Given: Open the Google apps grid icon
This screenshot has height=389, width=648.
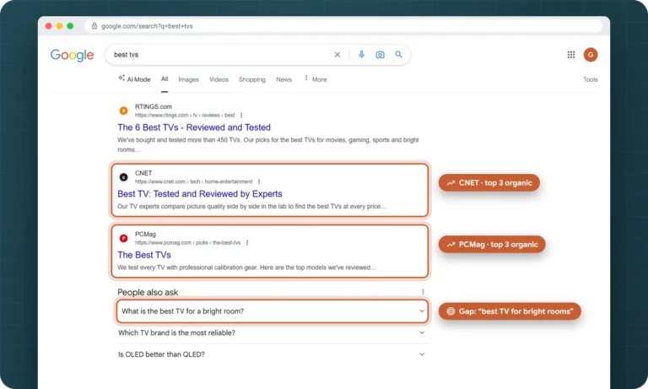Looking at the screenshot, I should tap(571, 55).
